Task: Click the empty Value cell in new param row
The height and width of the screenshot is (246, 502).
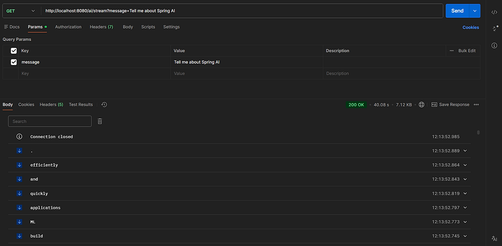Action: point(247,74)
